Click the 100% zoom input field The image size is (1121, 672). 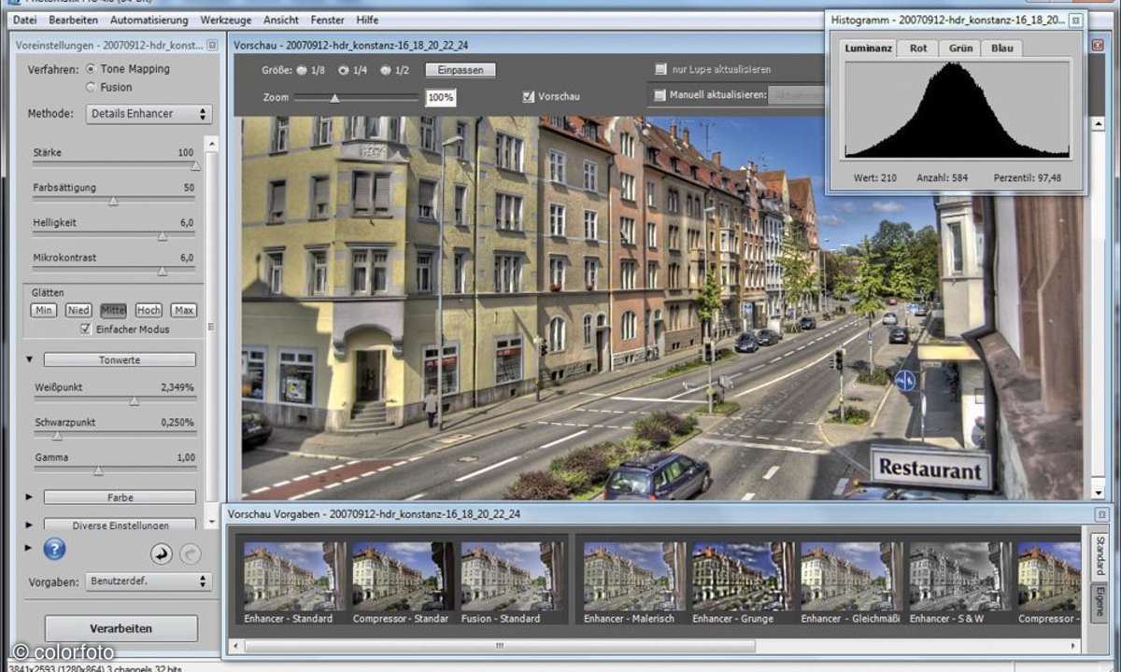[x=440, y=97]
